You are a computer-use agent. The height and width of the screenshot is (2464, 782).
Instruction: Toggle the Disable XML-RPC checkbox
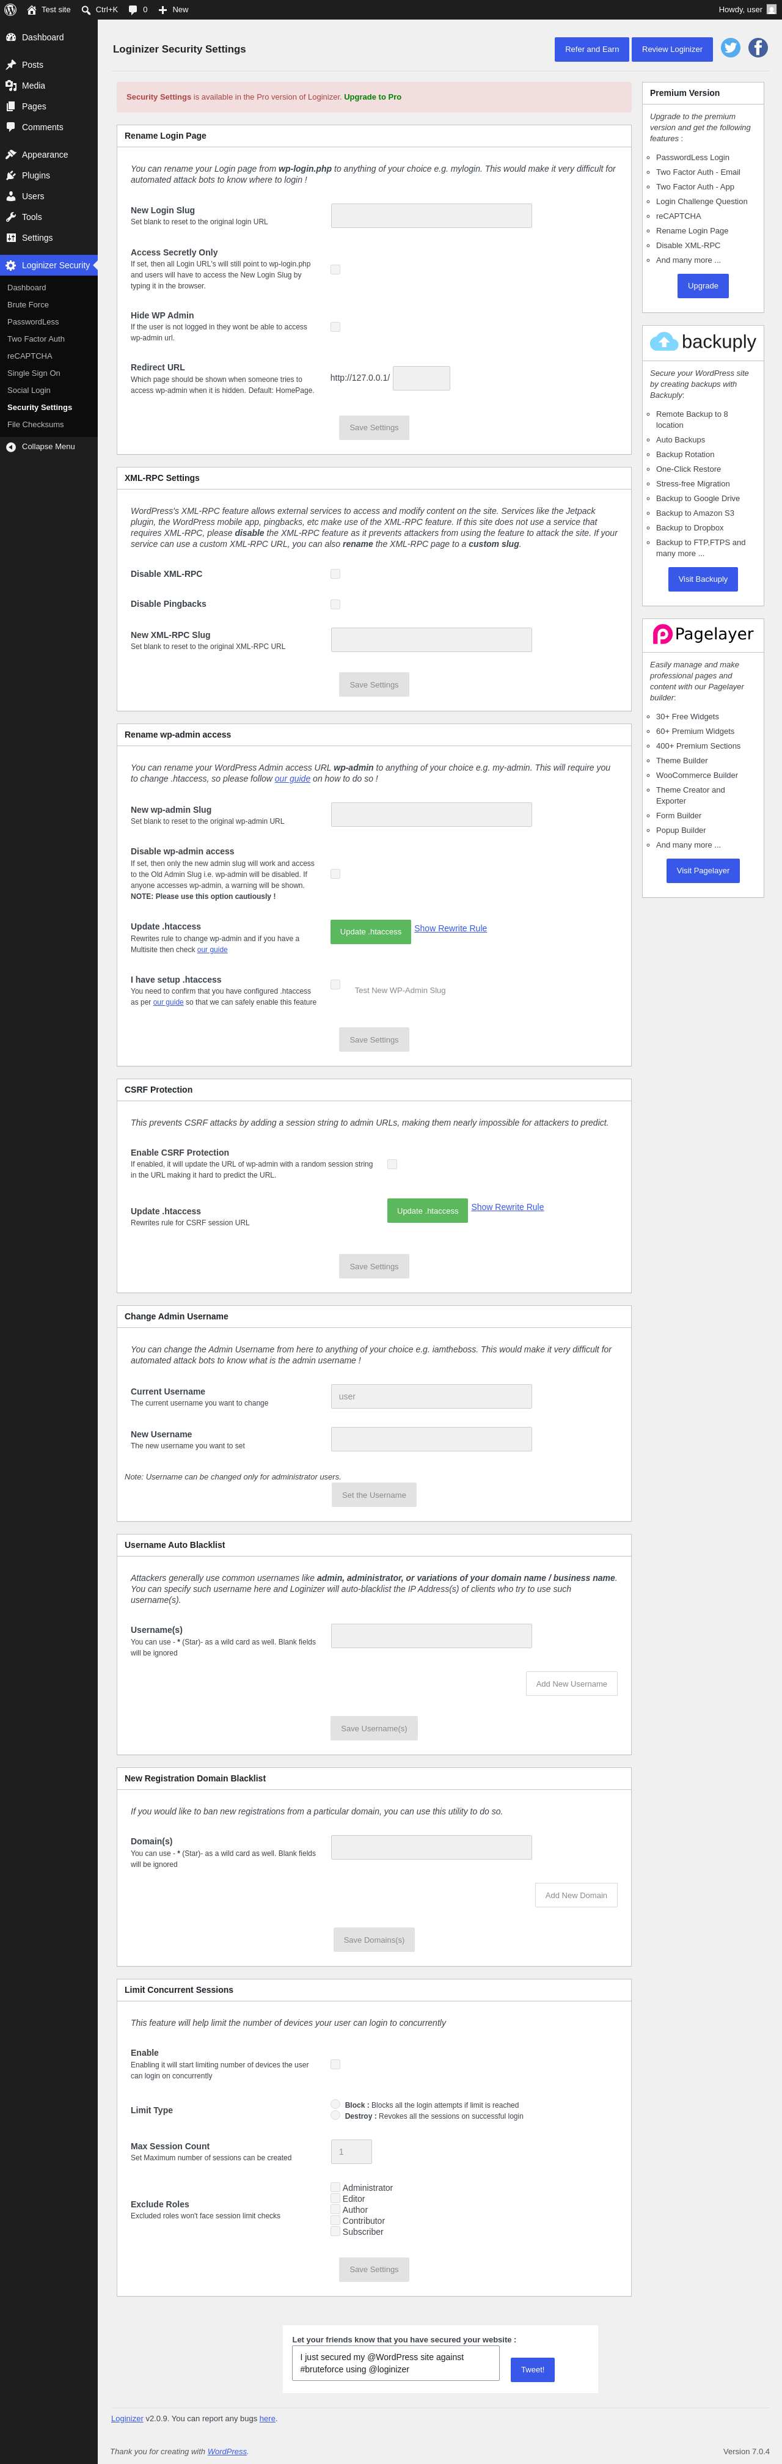pyautogui.click(x=335, y=574)
